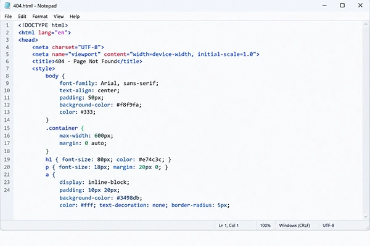Click line number 19 in the gutter
The height and width of the screenshot is (246, 370).
[7, 160]
